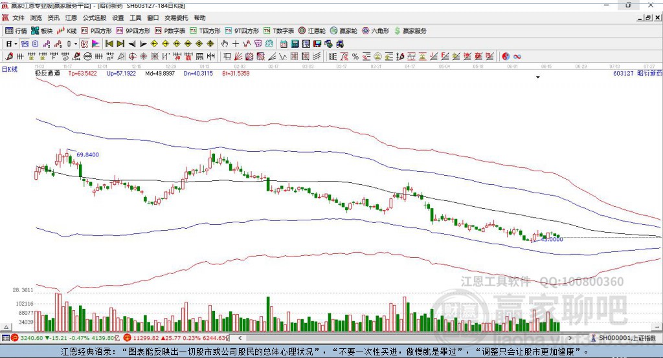Select the percent % retracement tool
663x358 pixels.
(x=355, y=57)
